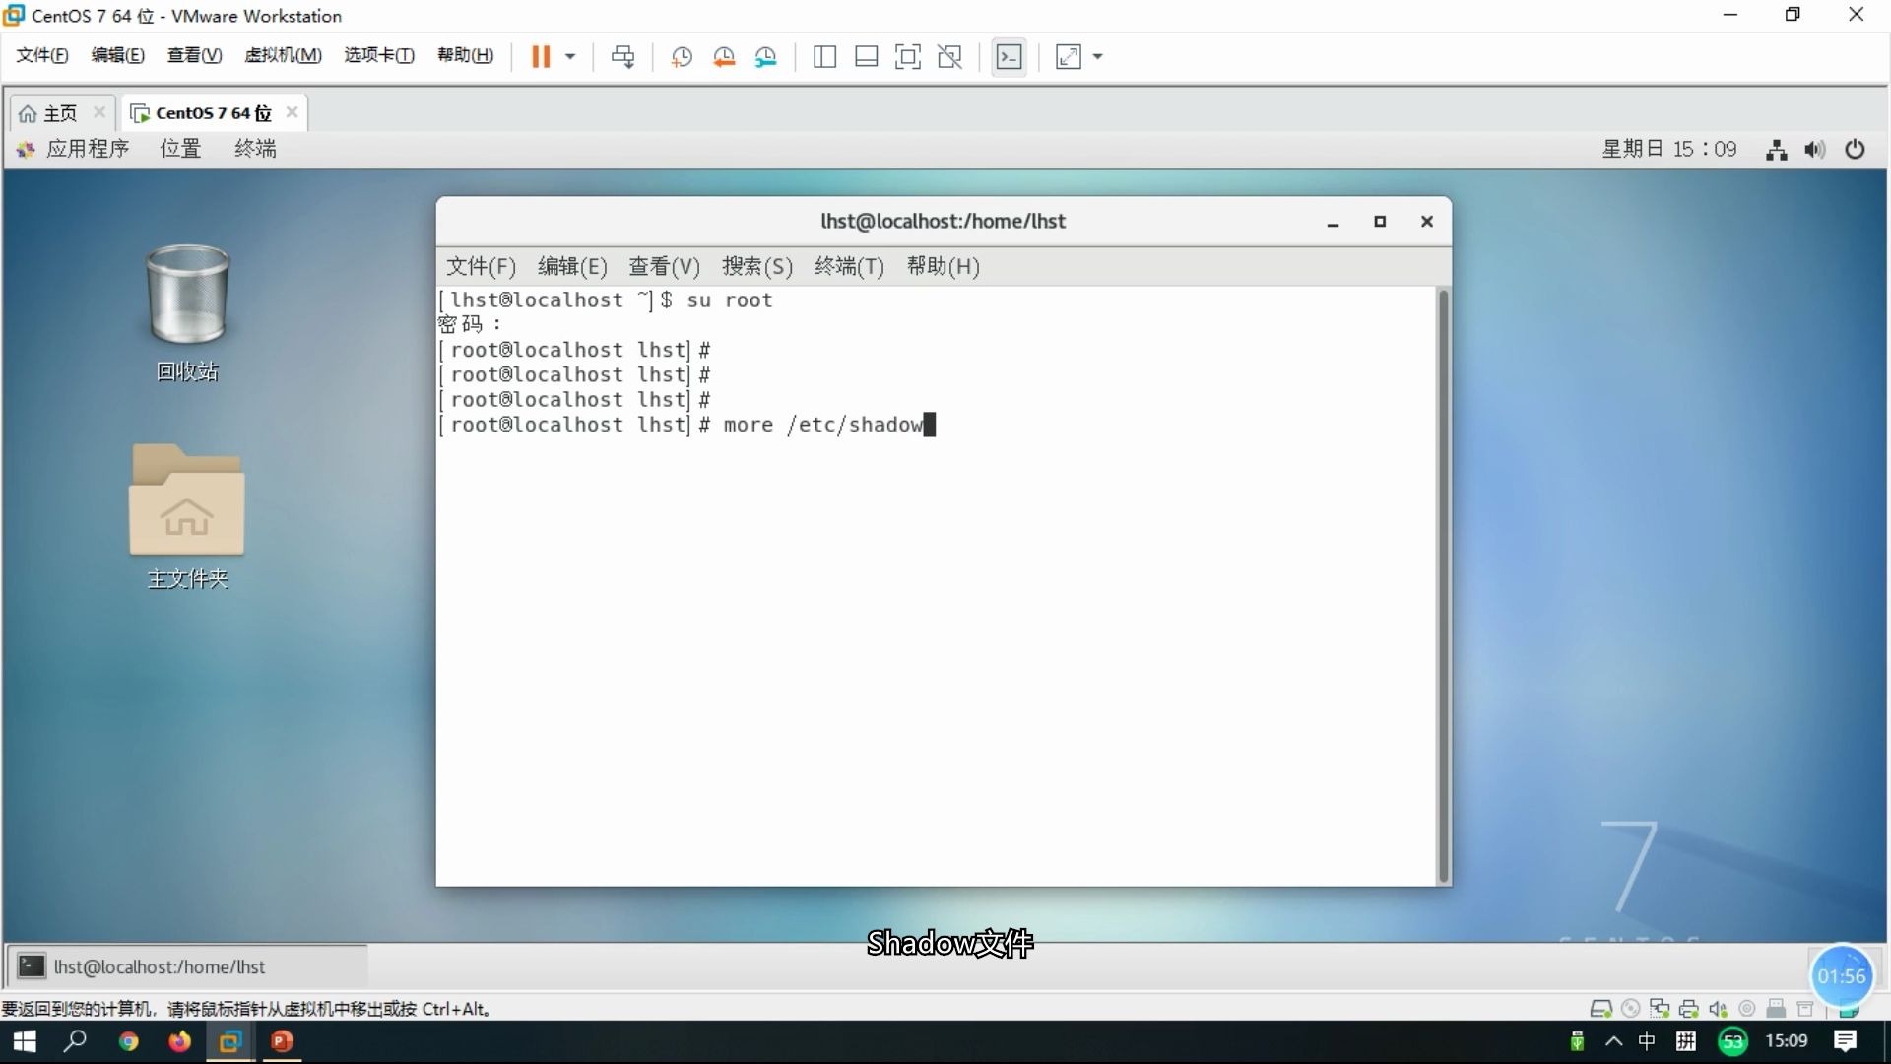1891x1064 pixels.
Task: Open terminal 终端(T) menu
Action: [x=849, y=266]
